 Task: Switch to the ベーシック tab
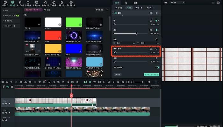tap(119, 7)
